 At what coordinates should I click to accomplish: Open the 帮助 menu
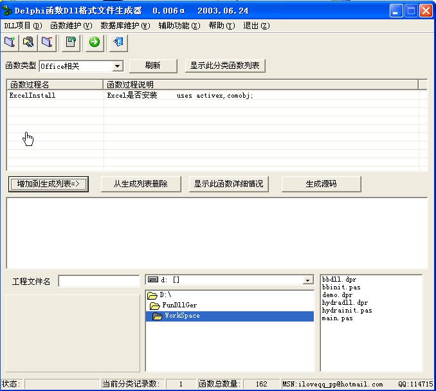click(222, 26)
